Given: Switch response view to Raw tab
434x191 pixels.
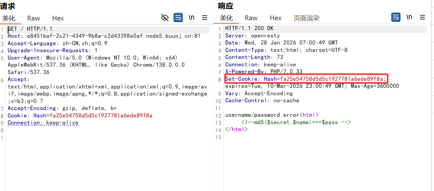Looking at the screenshot, I should 251,18.
